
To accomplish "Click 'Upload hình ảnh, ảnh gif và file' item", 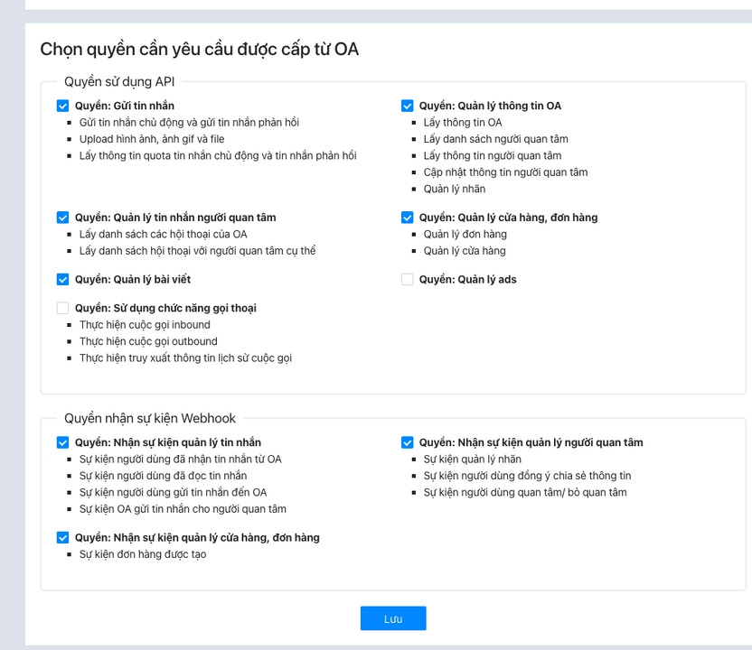I will tap(151, 139).
